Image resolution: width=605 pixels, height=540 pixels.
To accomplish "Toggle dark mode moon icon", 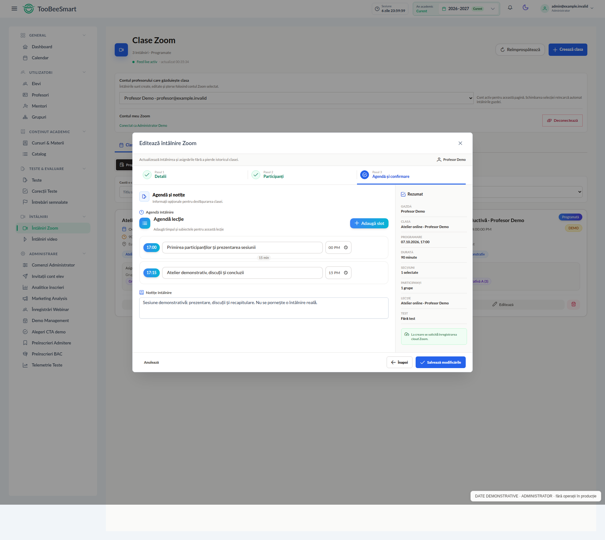I will [525, 8].
